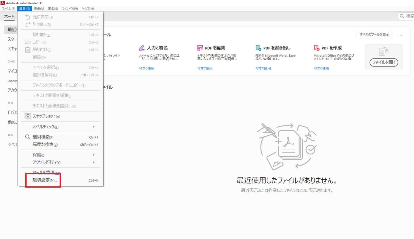Click the PDF を書き出し tool icon
The width and height of the screenshot is (414, 239).
click(258, 48)
